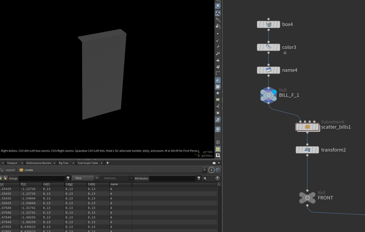
Task: Click the info icon in viewport toolbar
Action: pyautogui.click(x=218, y=143)
